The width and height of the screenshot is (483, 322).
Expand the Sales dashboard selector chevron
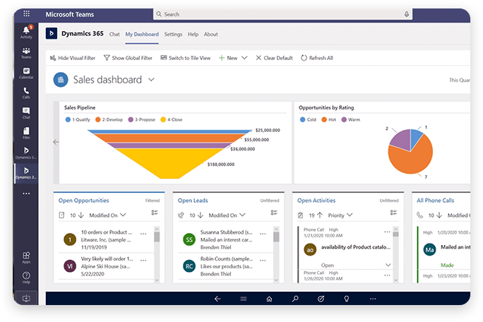(151, 80)
